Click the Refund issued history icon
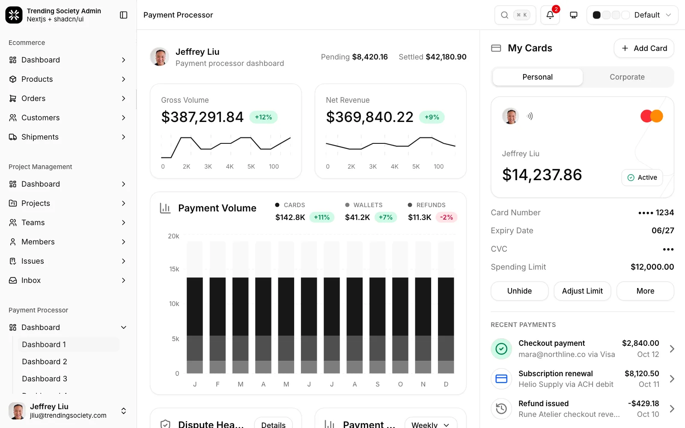Viewport: 685px width, 428px height. pos(501,409)
